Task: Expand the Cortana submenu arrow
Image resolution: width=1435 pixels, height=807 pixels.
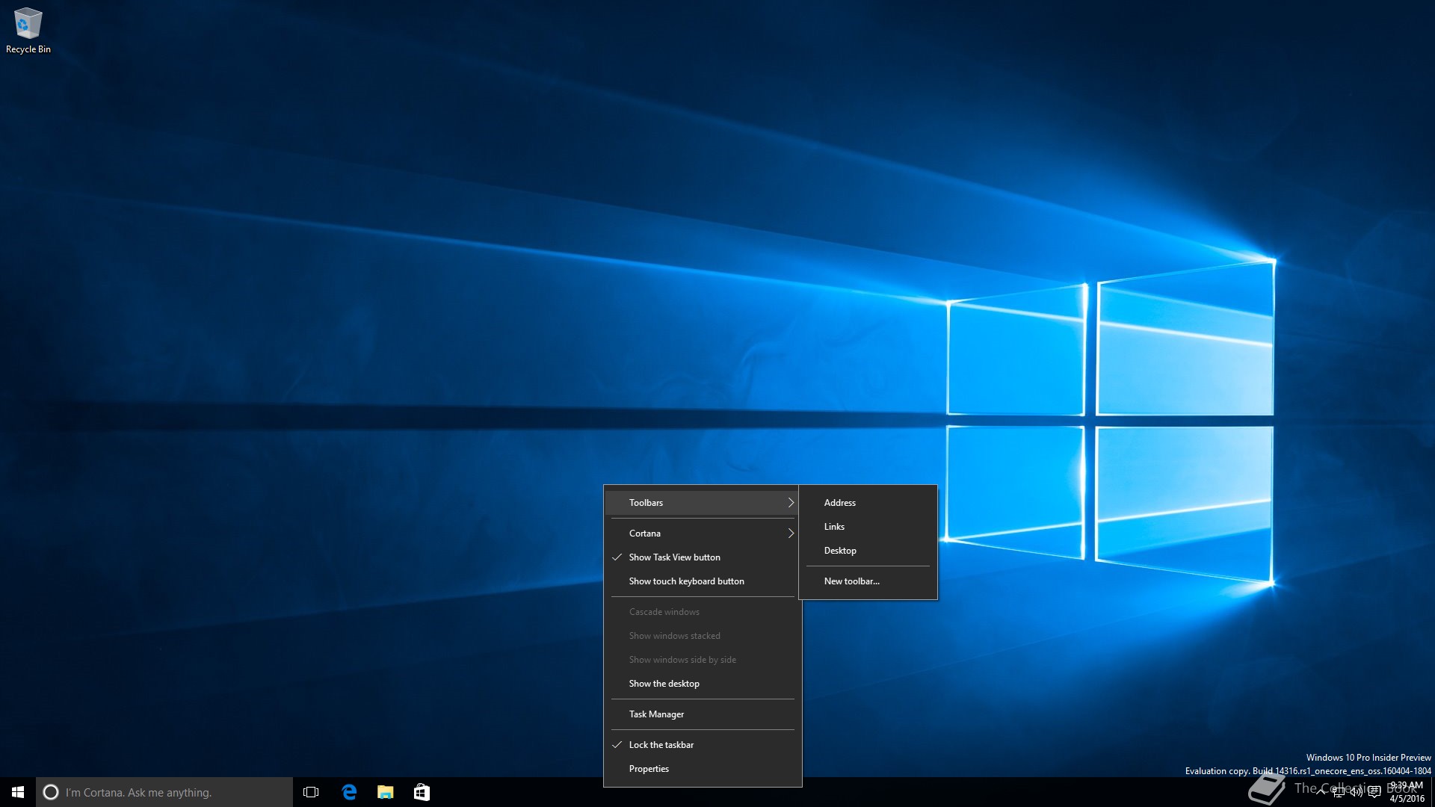Action: click(x=791, y=534)
